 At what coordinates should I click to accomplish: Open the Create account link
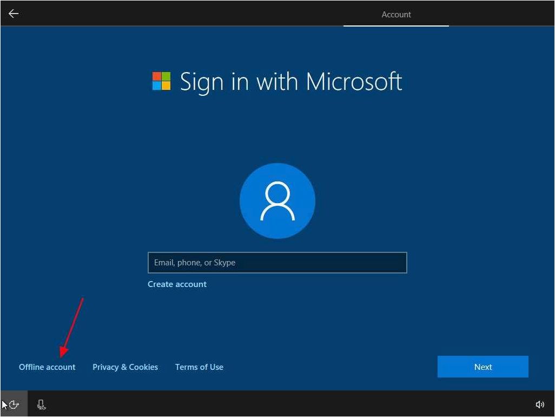click(x=177, y=284)
